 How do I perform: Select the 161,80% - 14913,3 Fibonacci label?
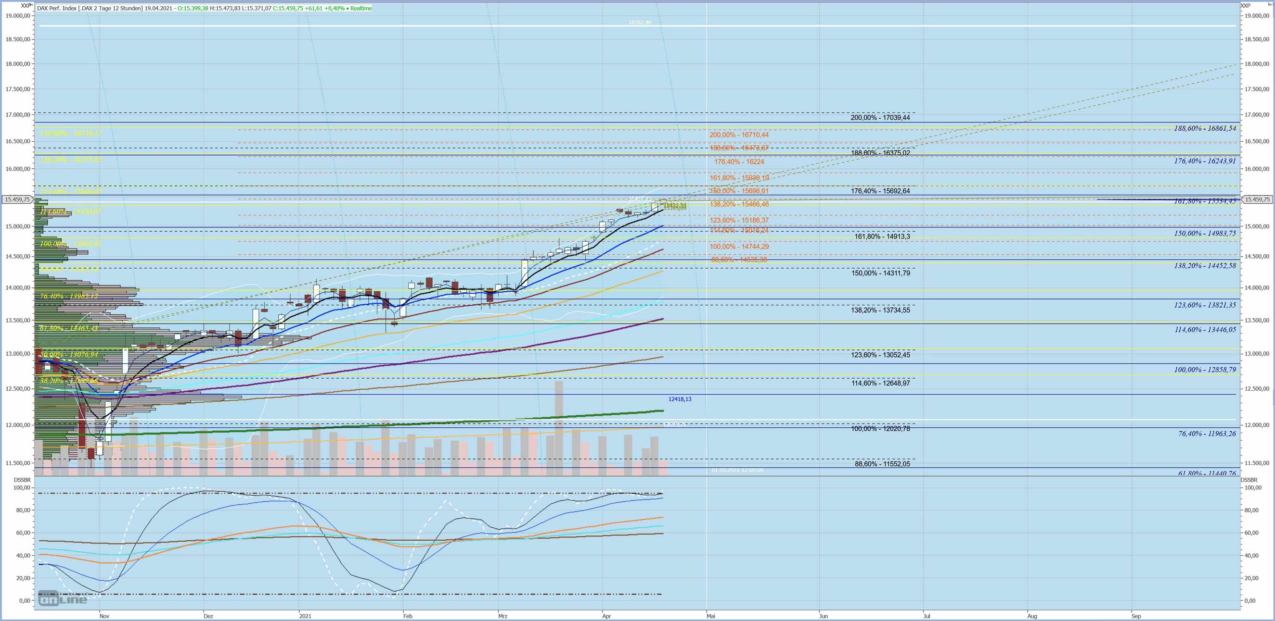(882, 237)
